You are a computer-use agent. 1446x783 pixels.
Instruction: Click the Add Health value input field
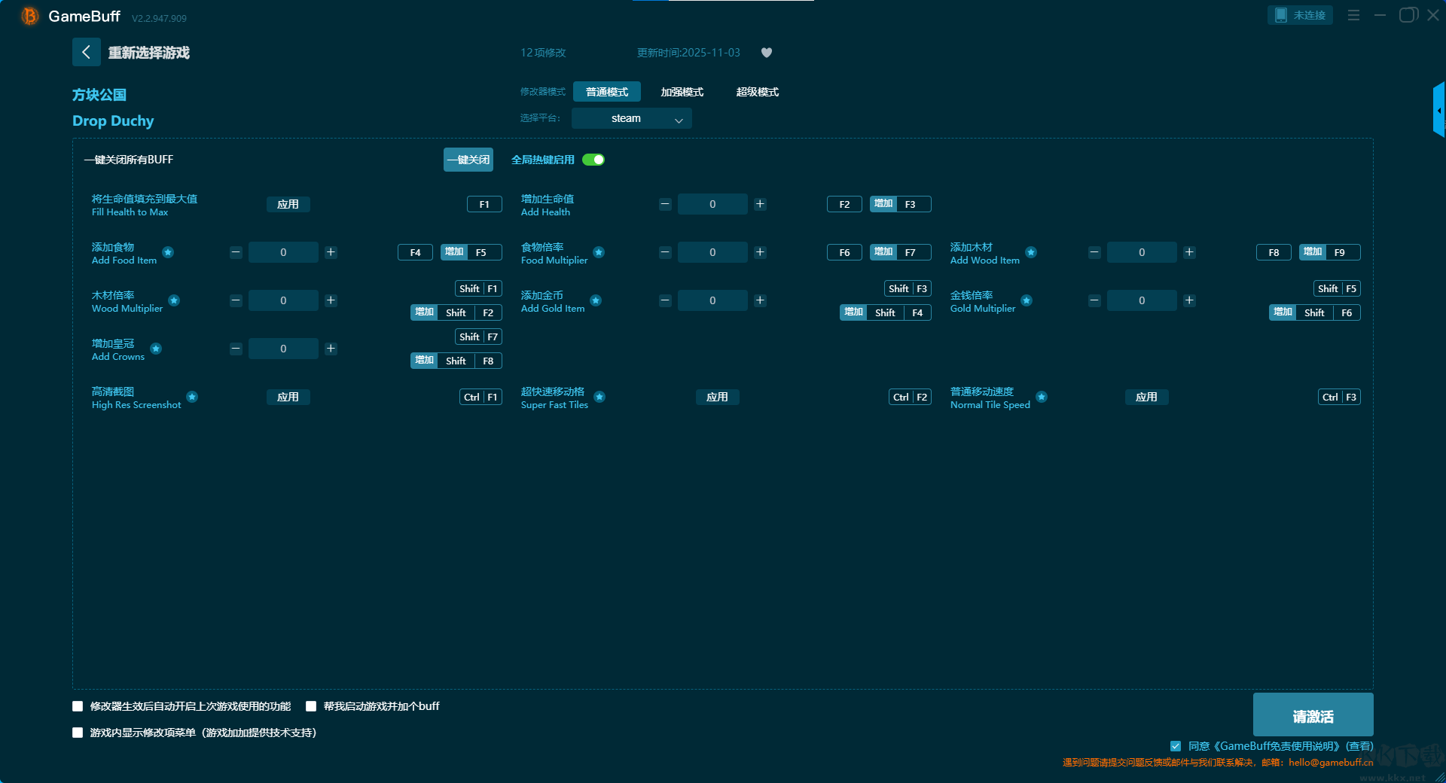(712, 204)
